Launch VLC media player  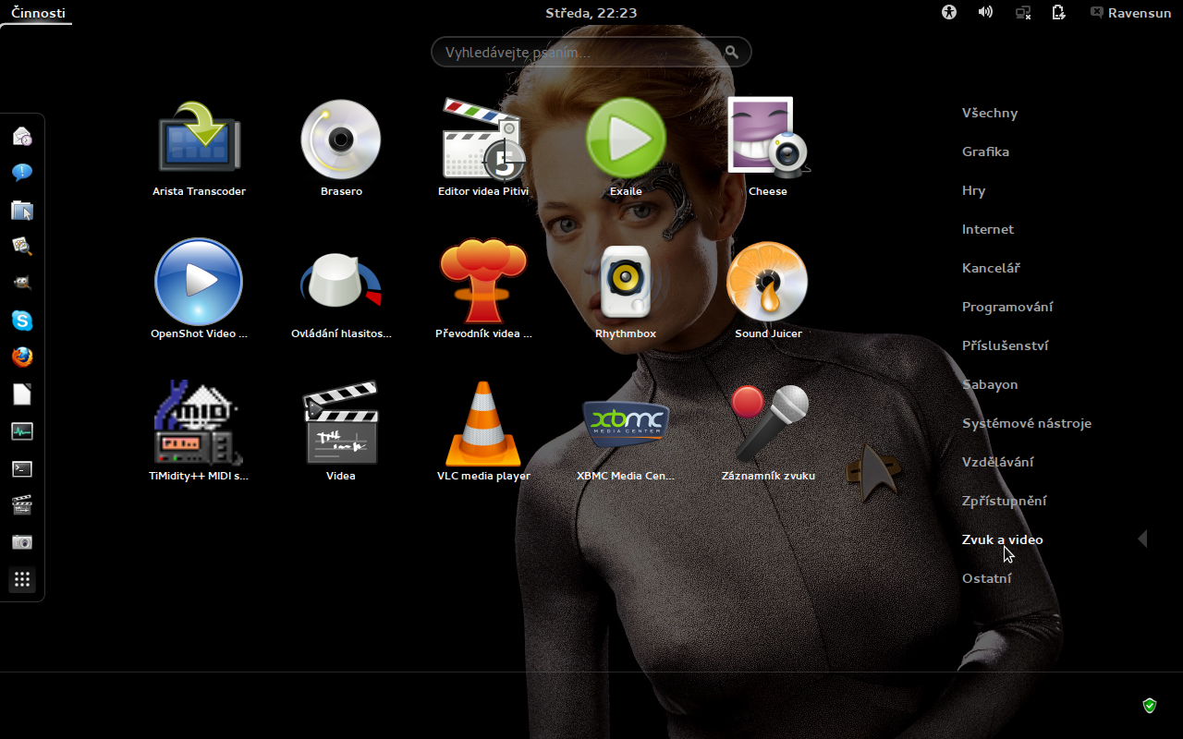click(483, 432)
